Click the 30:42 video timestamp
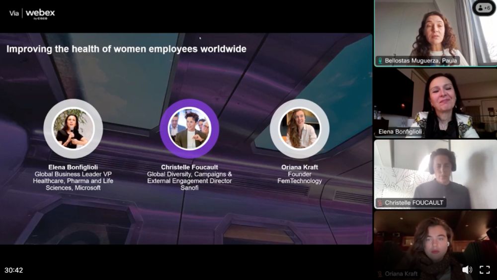 pyautogui.click(x=13, y=270)
